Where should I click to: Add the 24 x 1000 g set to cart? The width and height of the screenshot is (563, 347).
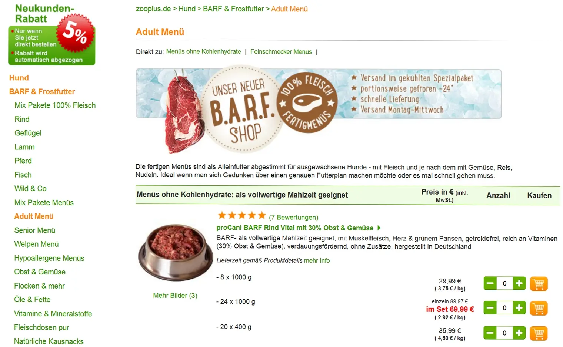[539, 308]
